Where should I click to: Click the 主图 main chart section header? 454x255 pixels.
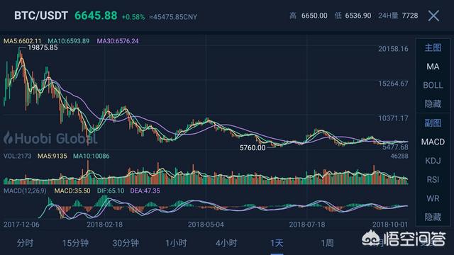click(x=433, y=47)
